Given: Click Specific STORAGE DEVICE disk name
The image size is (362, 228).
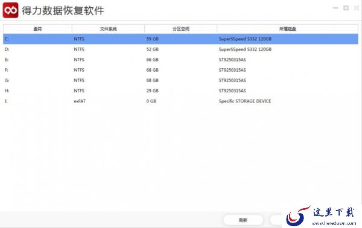Looking at the screenshot, I should pos(245,101).
